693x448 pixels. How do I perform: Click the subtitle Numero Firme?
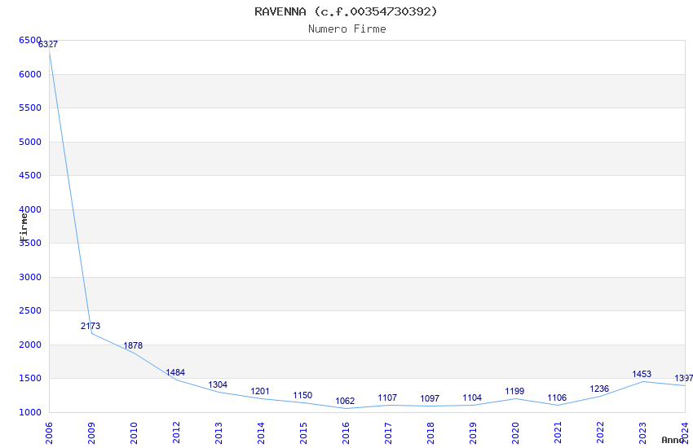[x=347, y=29]
